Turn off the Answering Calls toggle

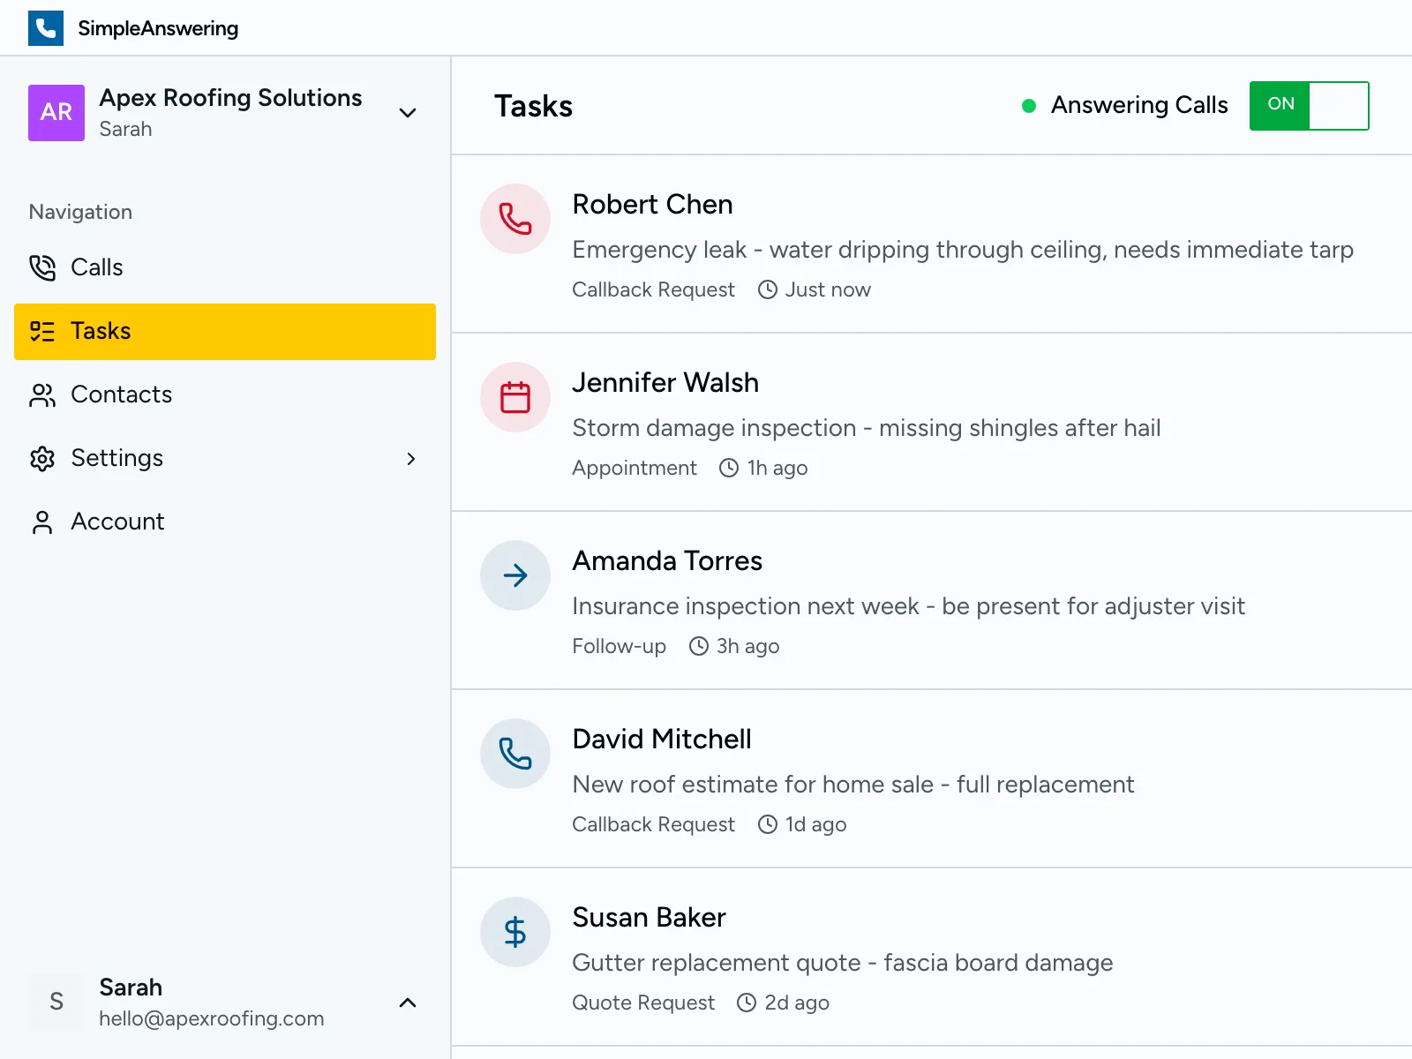(x=1309, y=106)
